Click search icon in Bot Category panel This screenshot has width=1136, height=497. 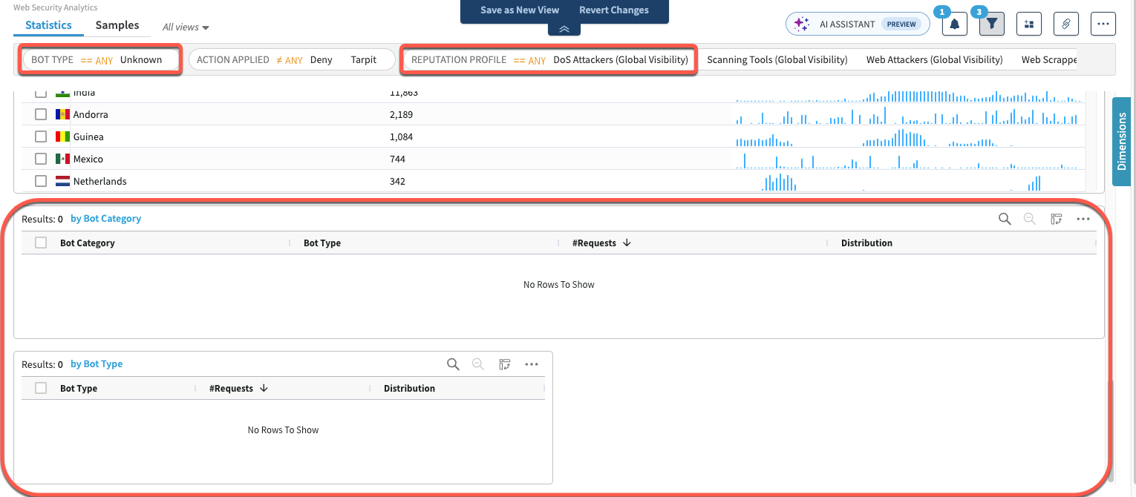(1005, 219)
